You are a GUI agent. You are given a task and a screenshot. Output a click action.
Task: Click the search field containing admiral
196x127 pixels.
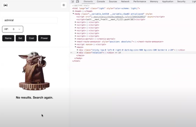30,20
